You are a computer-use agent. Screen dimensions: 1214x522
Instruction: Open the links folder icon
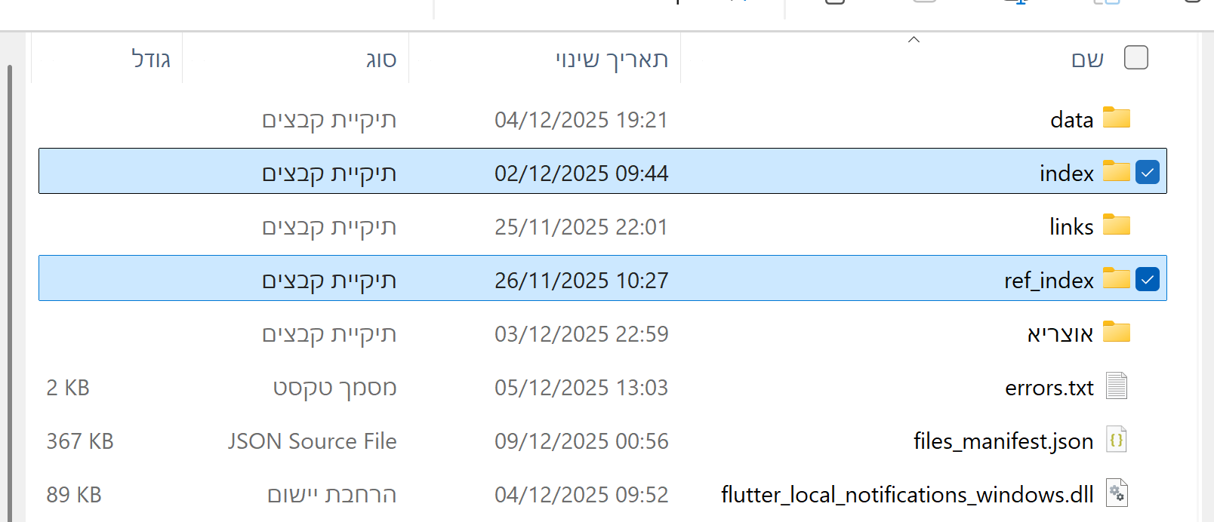pos(1118,226)
